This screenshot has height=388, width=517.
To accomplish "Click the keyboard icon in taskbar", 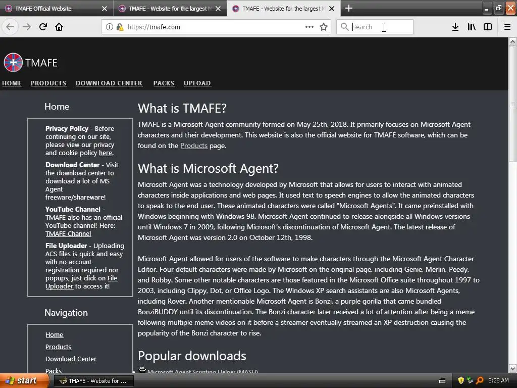I will 442,381.
